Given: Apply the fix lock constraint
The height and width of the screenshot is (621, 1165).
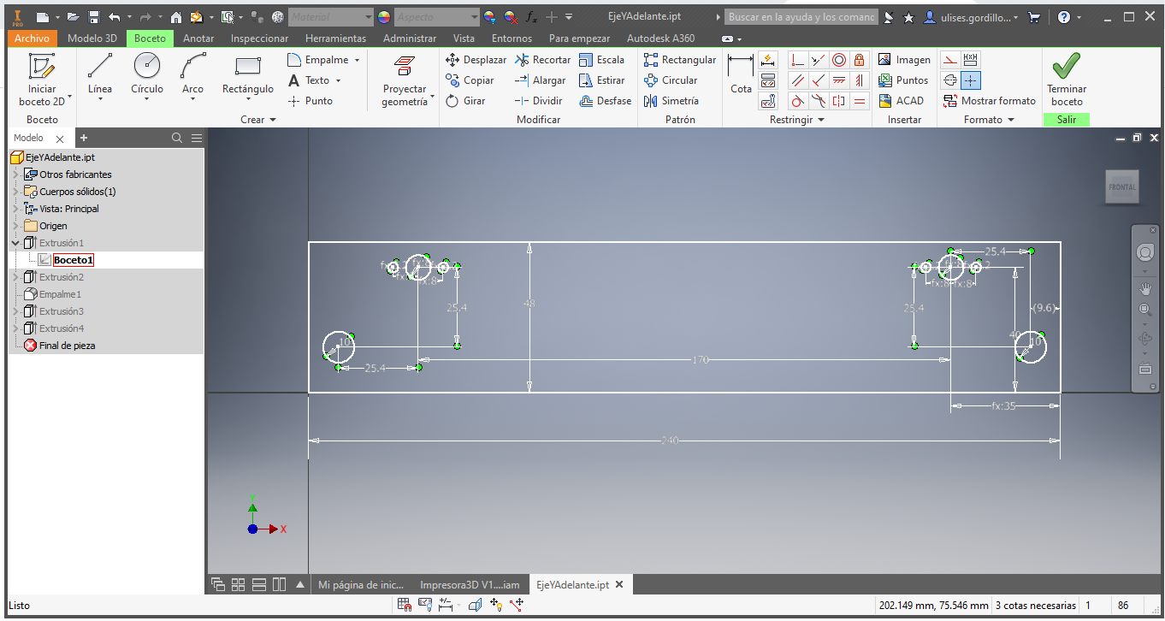Looking at the screenshot, I should click(x=860, y=60).
